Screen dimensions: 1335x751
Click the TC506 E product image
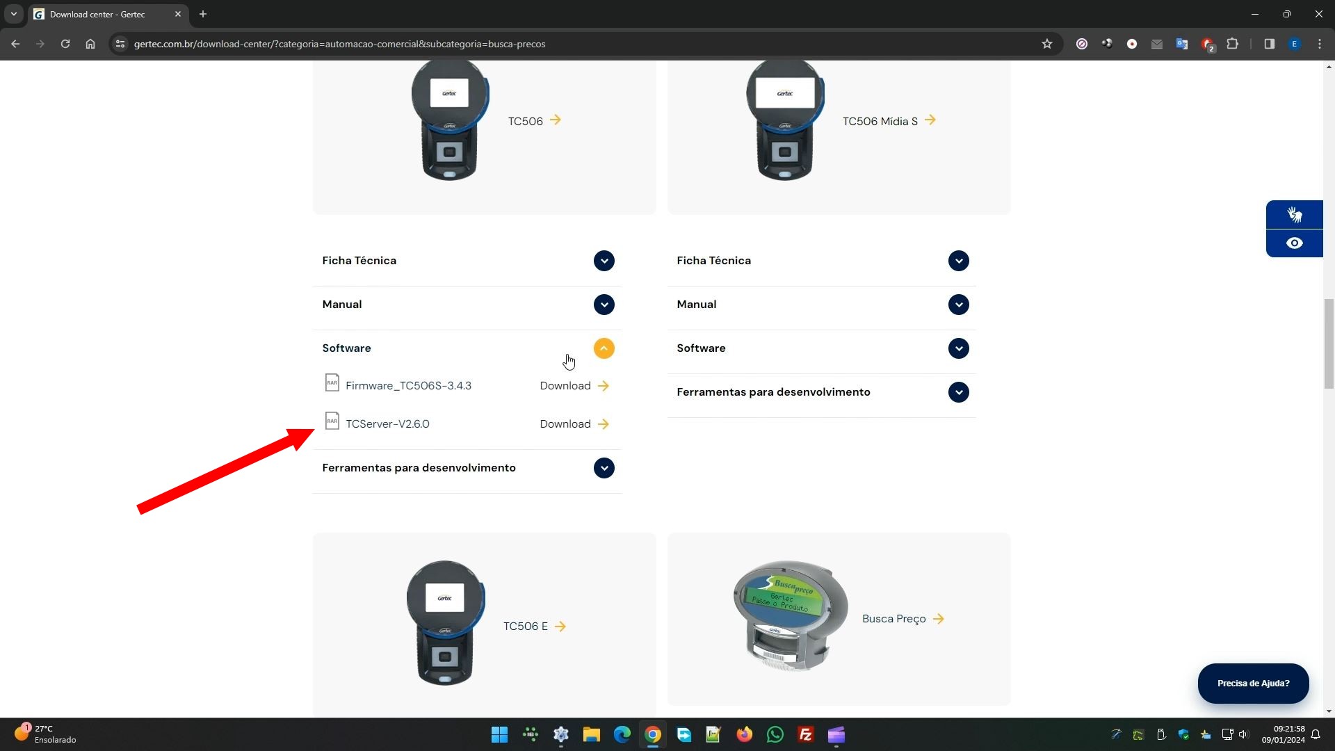(x=445, y=623)
